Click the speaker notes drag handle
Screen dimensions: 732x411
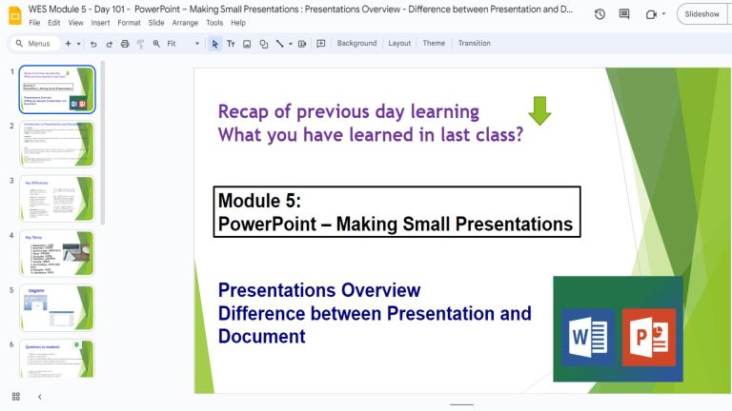461,405
